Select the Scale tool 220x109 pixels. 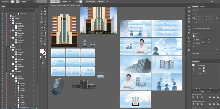click(x=45, y=25)
